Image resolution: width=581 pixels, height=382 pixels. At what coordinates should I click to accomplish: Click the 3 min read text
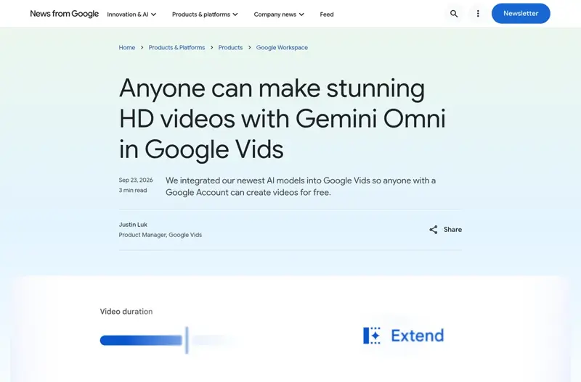coord(133,190)
